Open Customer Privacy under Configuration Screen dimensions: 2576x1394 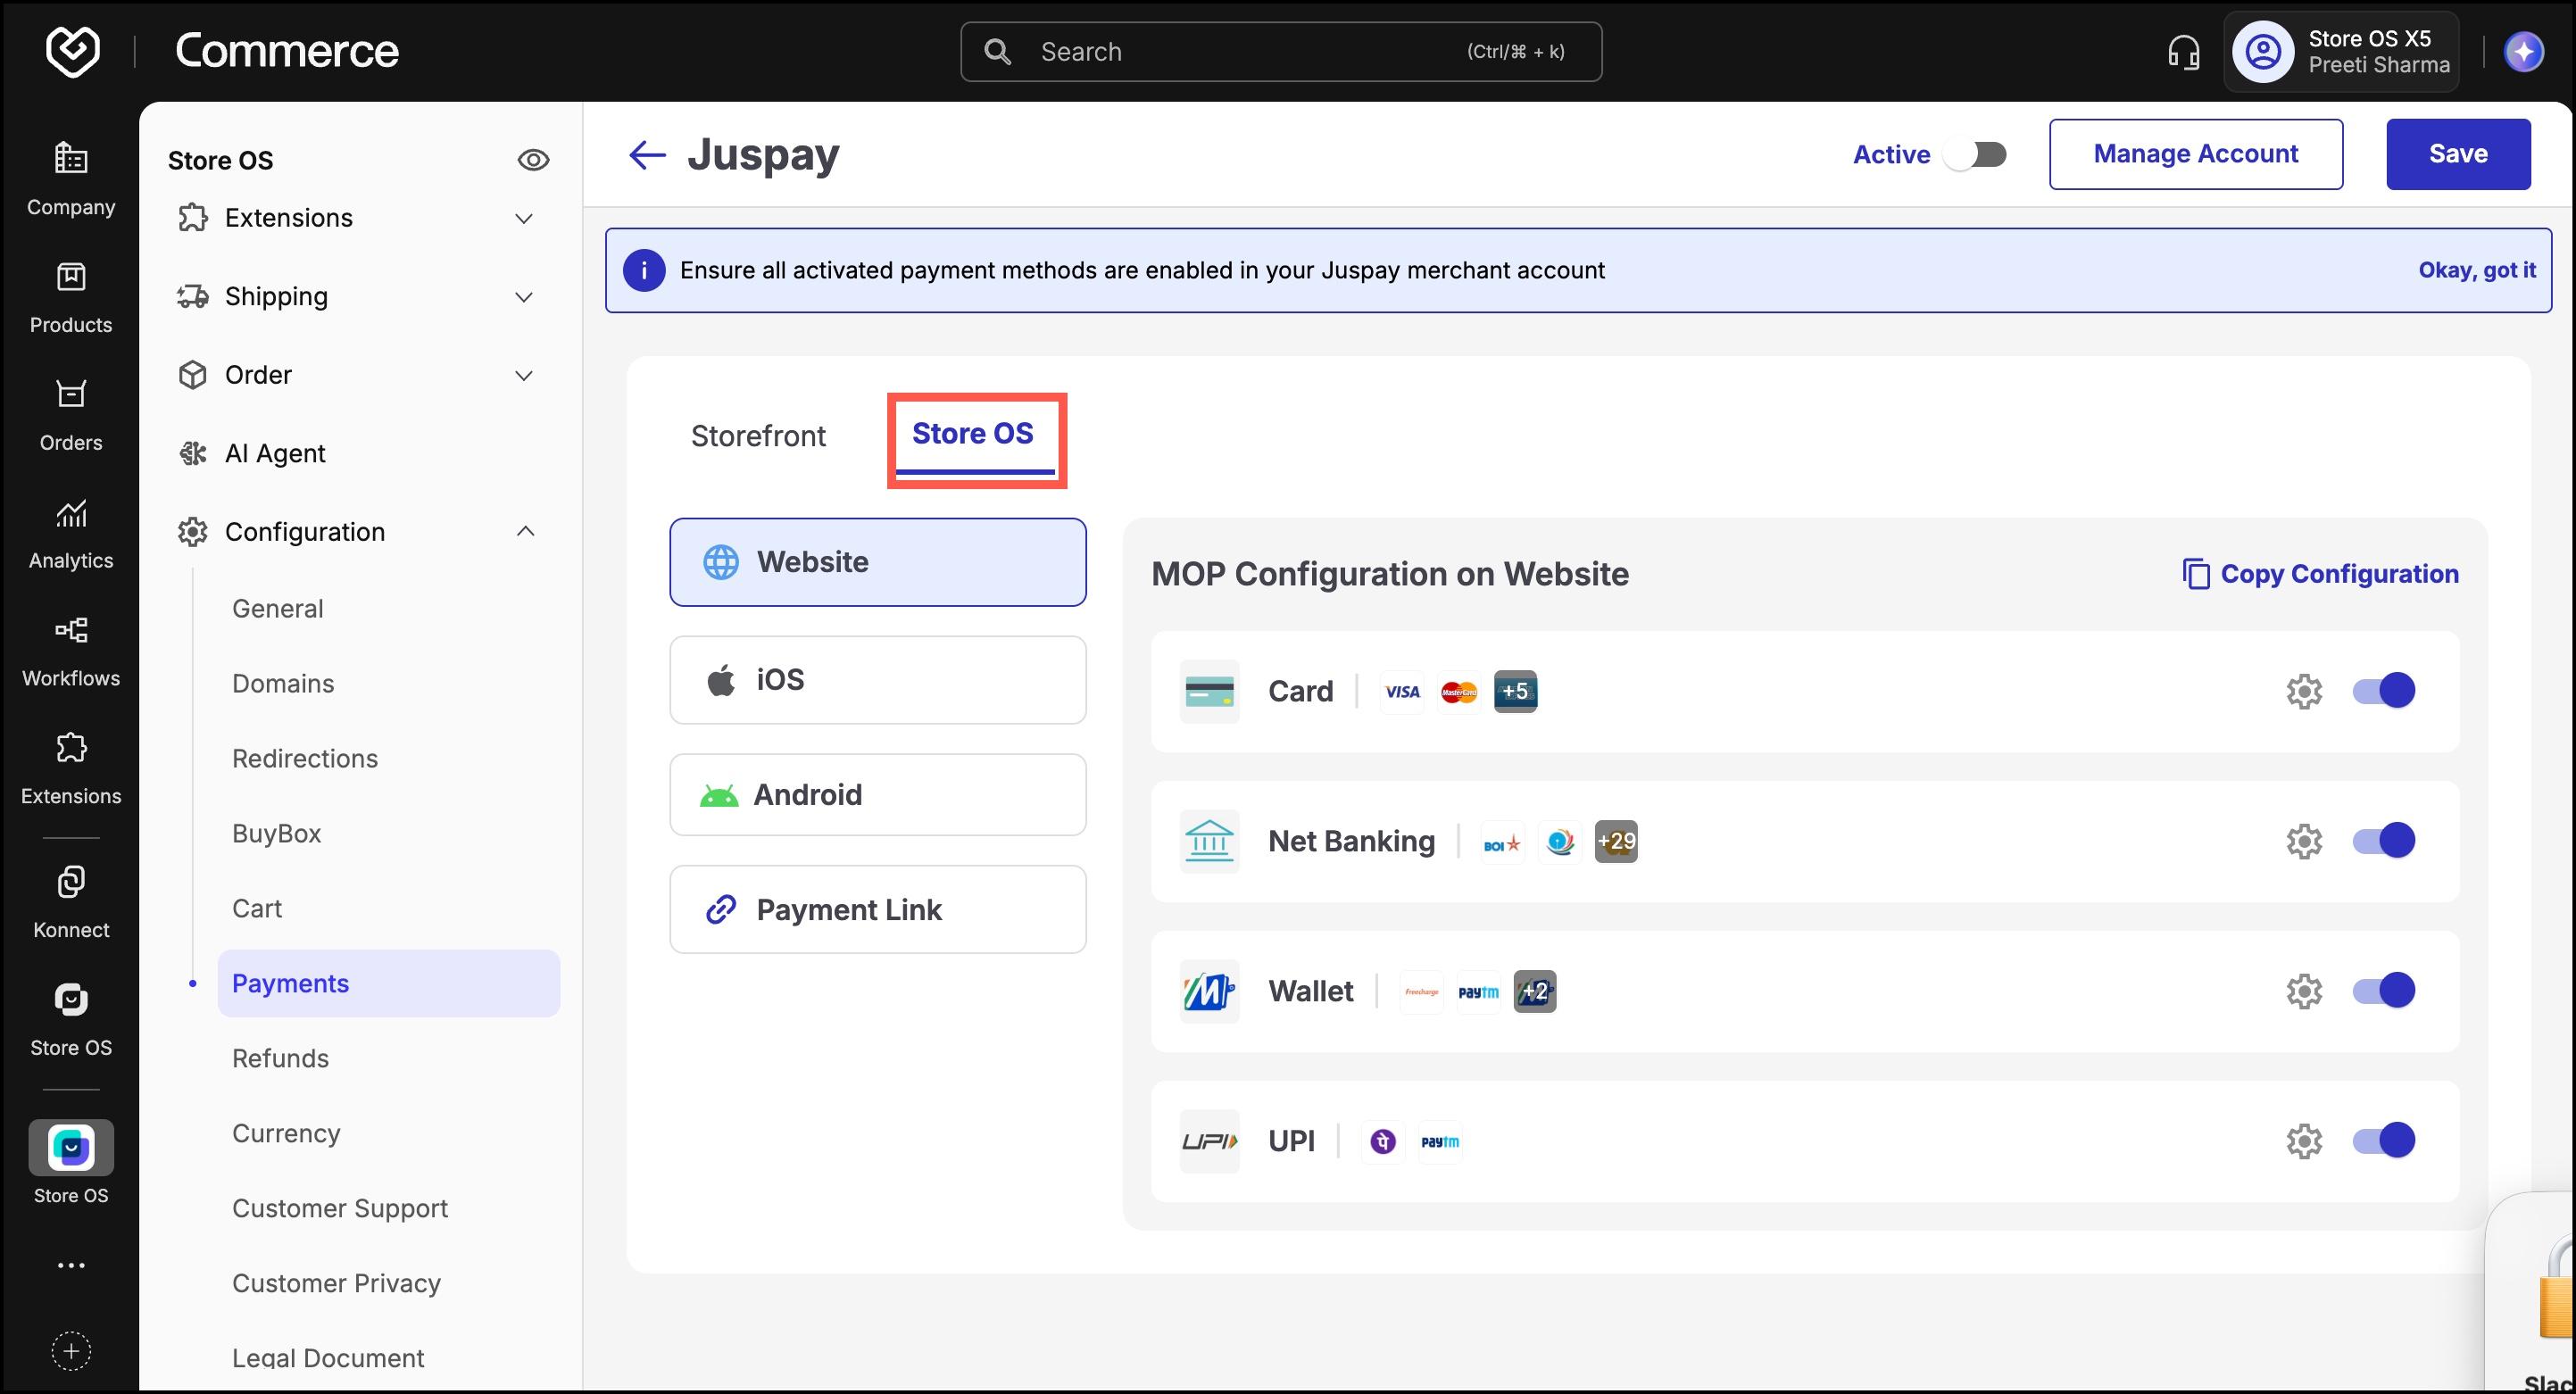coord(336,1284)
